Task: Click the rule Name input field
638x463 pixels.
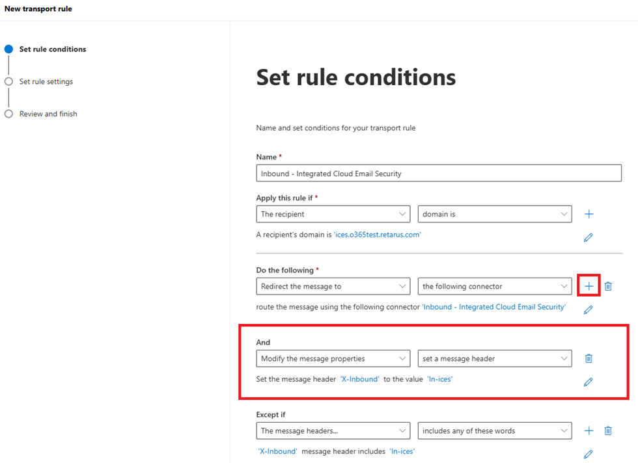Action: 439,174
